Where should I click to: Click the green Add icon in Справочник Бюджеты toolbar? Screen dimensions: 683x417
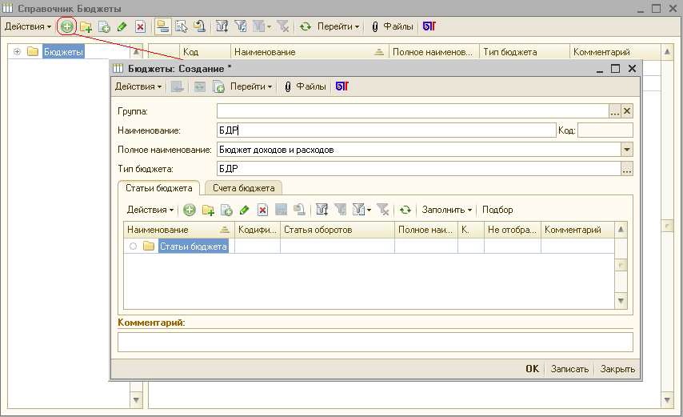tap(66, 26)
